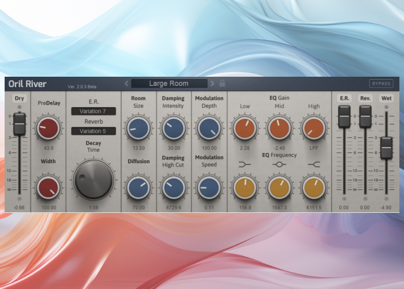Click the EQ Gain Mid orange knob
The height and width of the screenshot is (289, 404).
pos(279,128)
